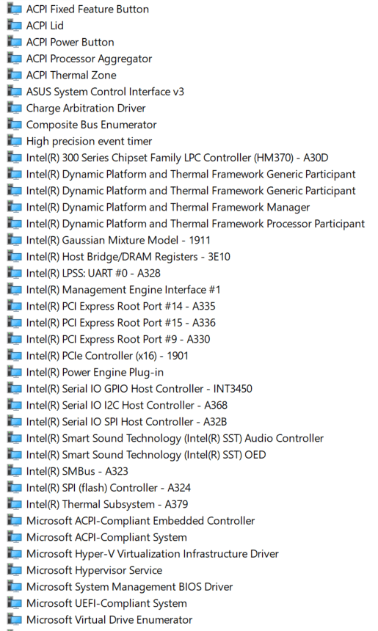Click the LPSS: UART #0 device icon
This screenshot has width=378, height=631.
pyautogui.click(x=15, y=273)
